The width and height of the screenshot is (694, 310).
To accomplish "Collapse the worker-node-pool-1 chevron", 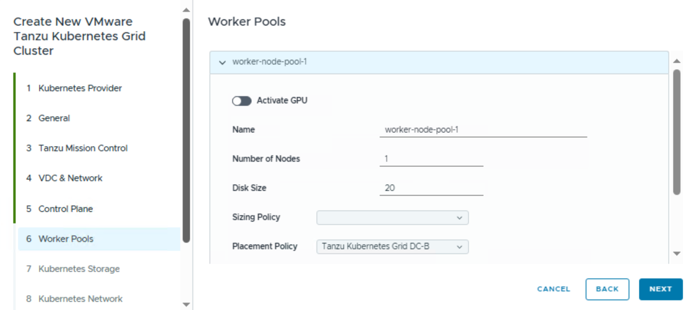I will (222, 63).
